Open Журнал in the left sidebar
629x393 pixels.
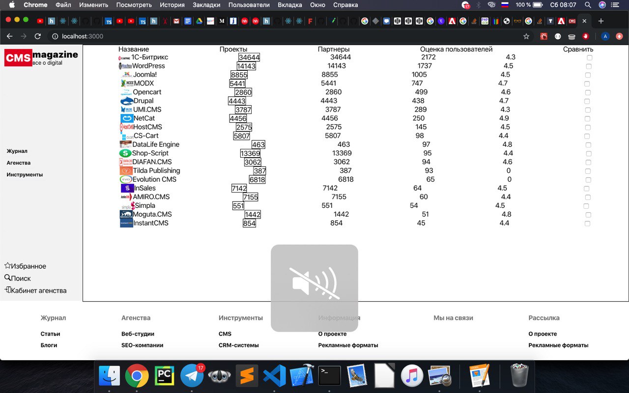[x=17, y=151]
